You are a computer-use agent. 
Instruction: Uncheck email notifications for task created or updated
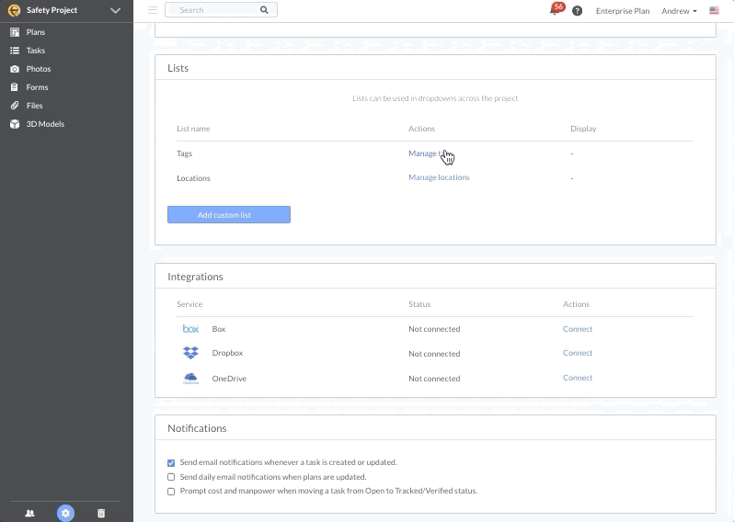tap(171, 463)
